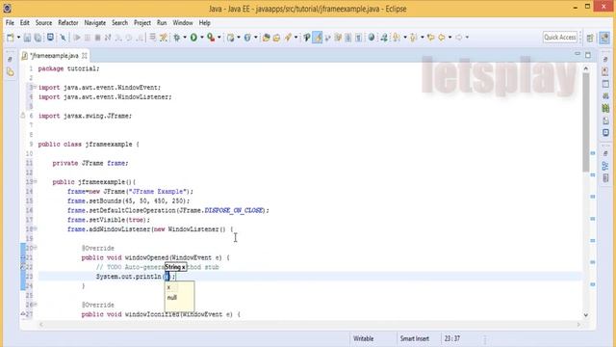Save the current file with Save icon
The width and height of the screenshot is (616, 347).
pos(27,38)
